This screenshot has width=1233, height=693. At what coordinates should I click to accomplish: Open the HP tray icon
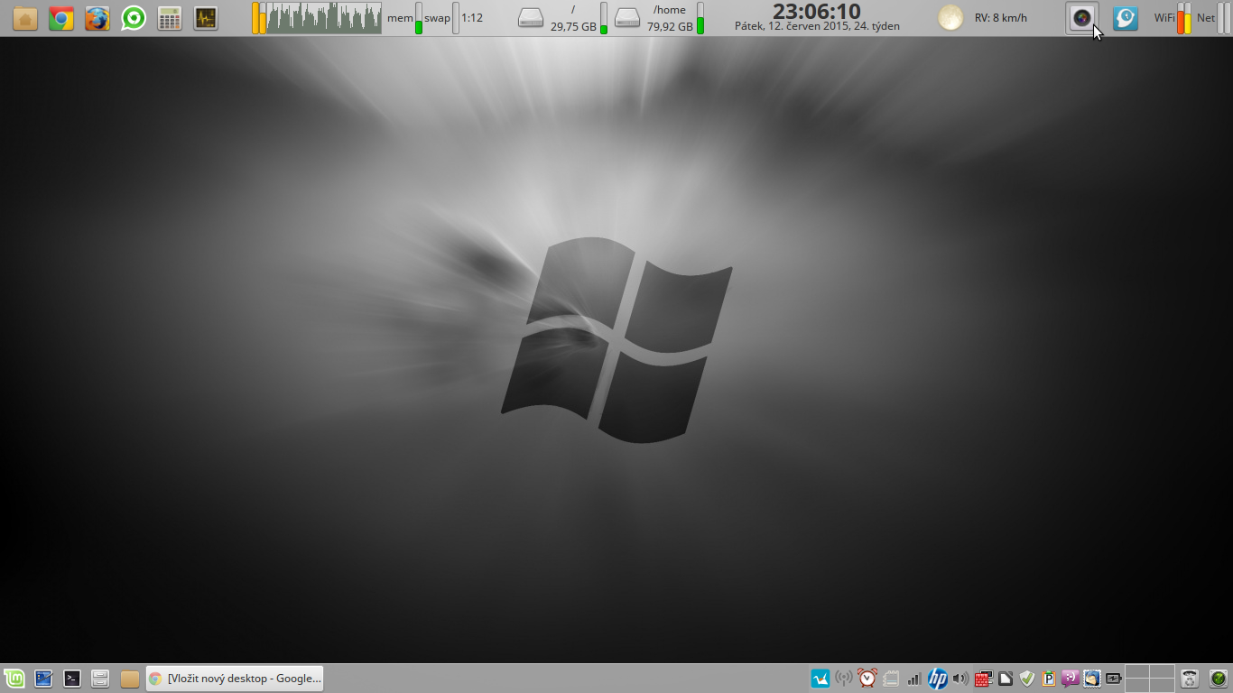pyautogui.click(x=938, y=679)
